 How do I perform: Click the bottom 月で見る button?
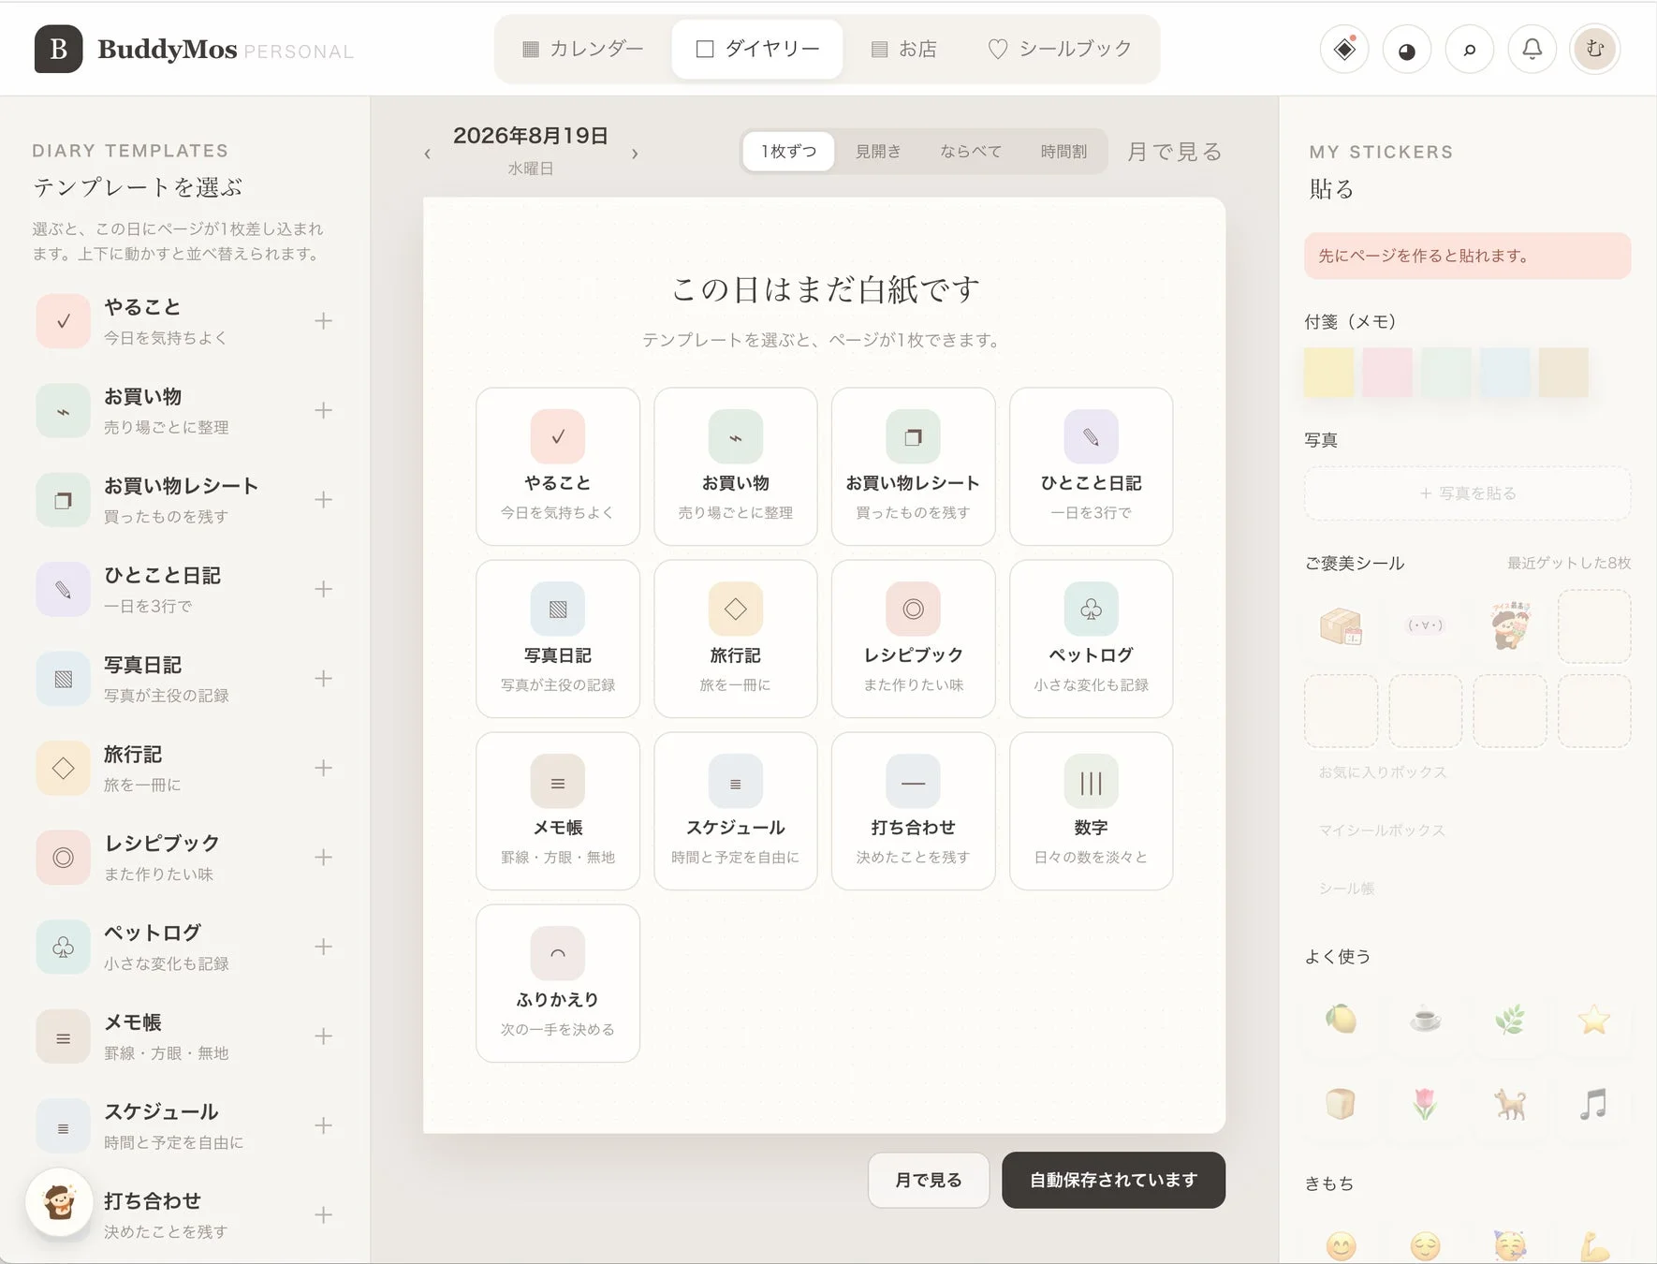pos(928,1180)
